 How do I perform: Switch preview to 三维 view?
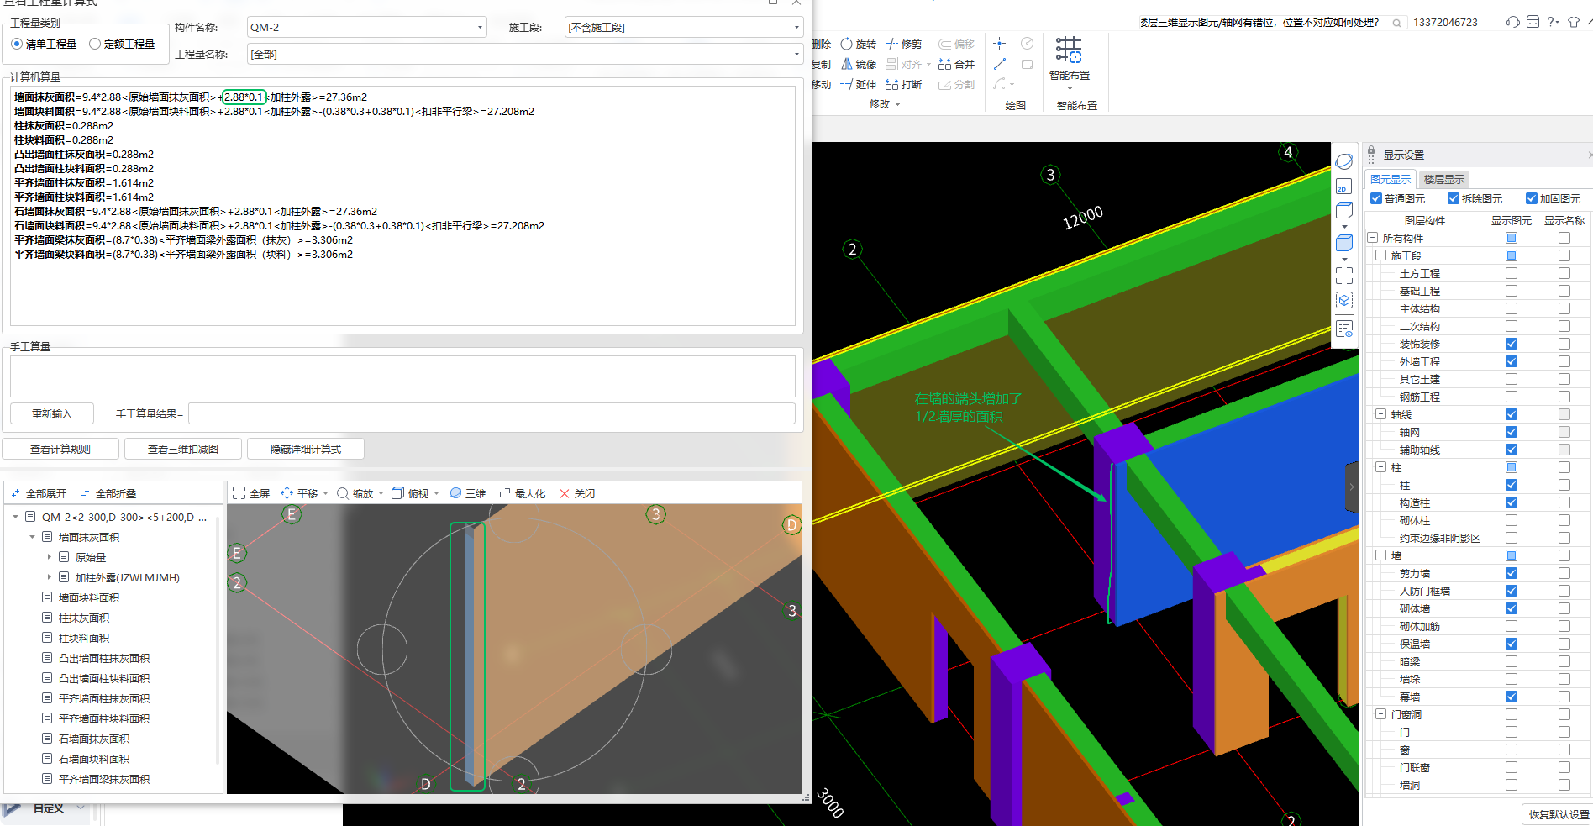(x=468, y=494)
